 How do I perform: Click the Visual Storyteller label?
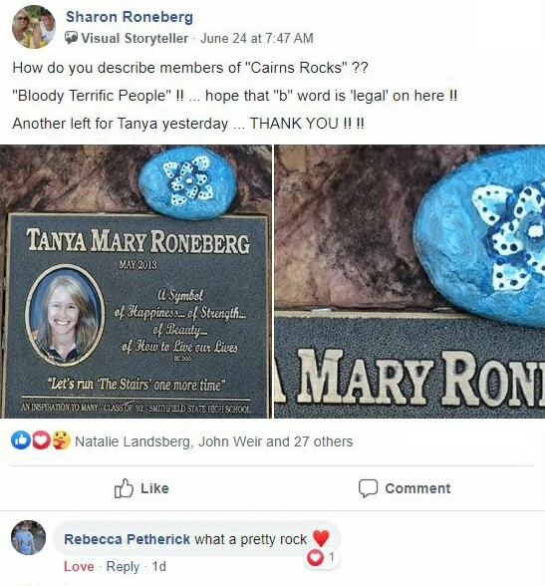135,38
